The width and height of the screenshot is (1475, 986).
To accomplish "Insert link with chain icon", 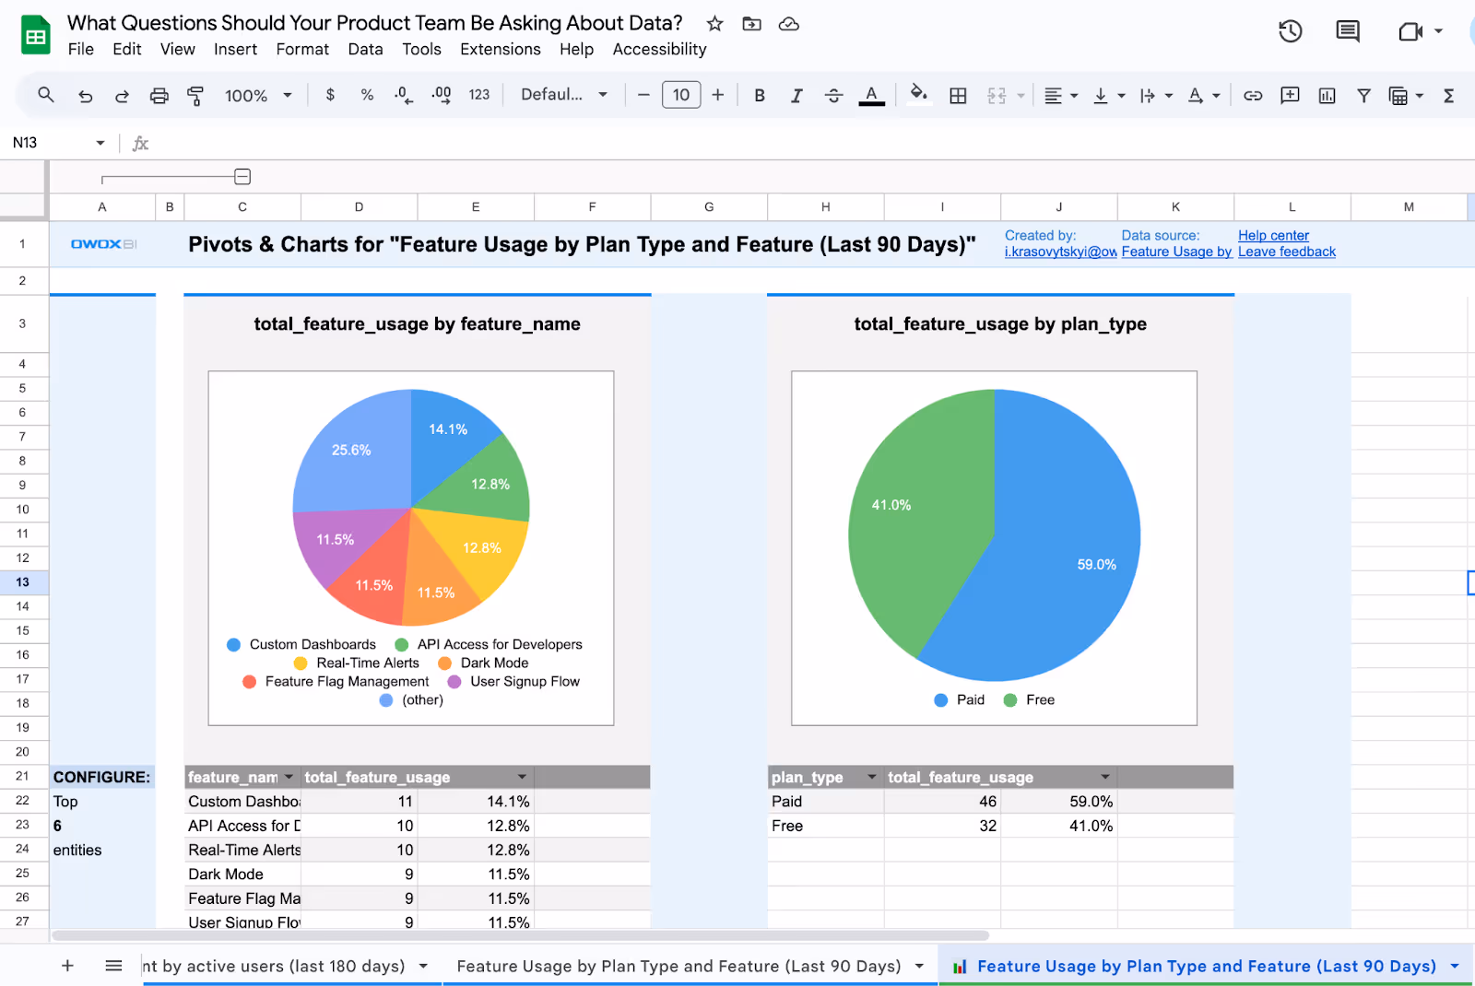I will (1252, 95).
